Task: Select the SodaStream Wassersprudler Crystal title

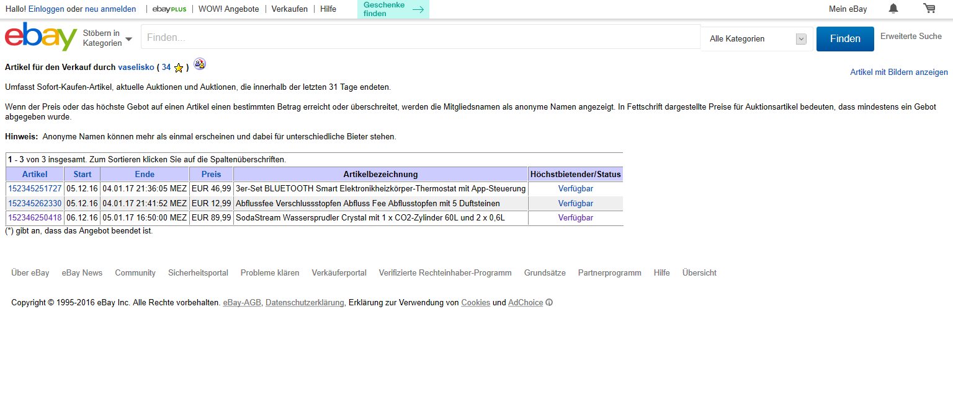Action: (371, 217)
